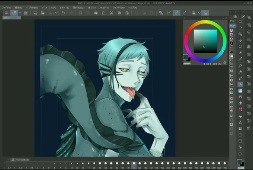Select the Lasso selection tool
Image resolution: width=253 pixels, height=170 pixels.
240,46
